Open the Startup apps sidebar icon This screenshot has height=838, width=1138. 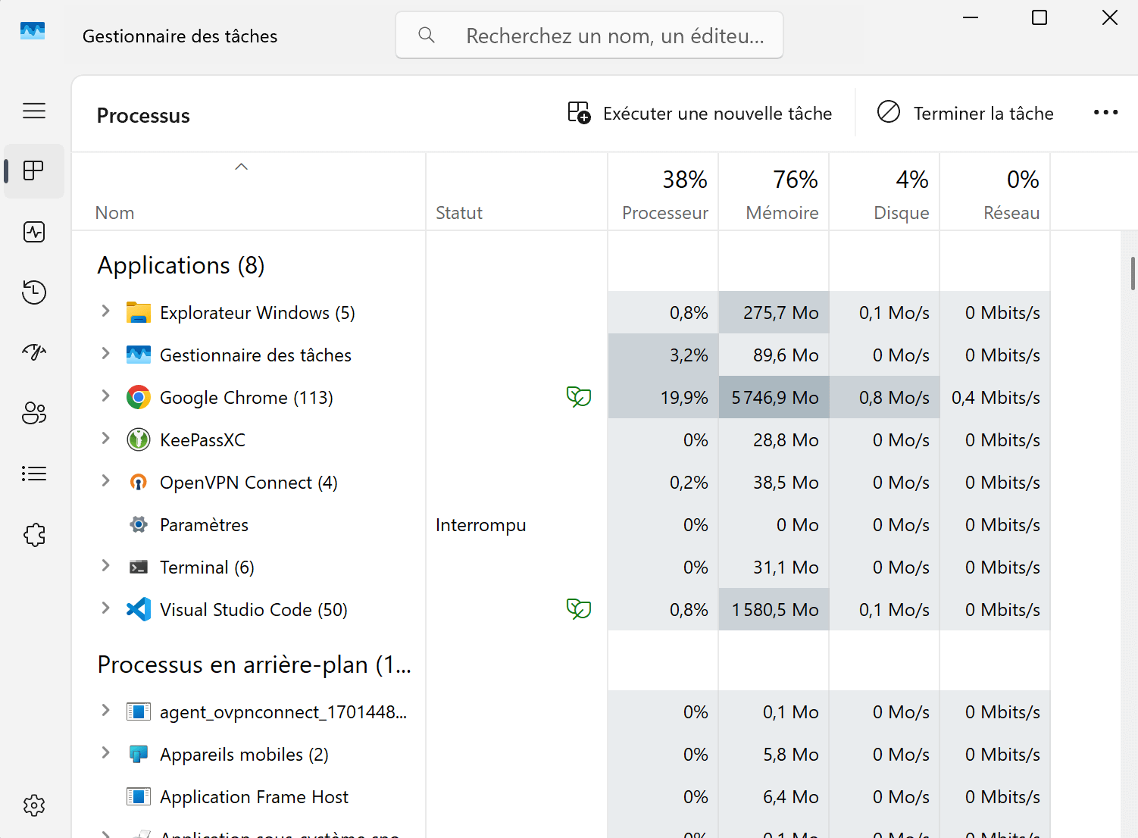pos(34,352)
